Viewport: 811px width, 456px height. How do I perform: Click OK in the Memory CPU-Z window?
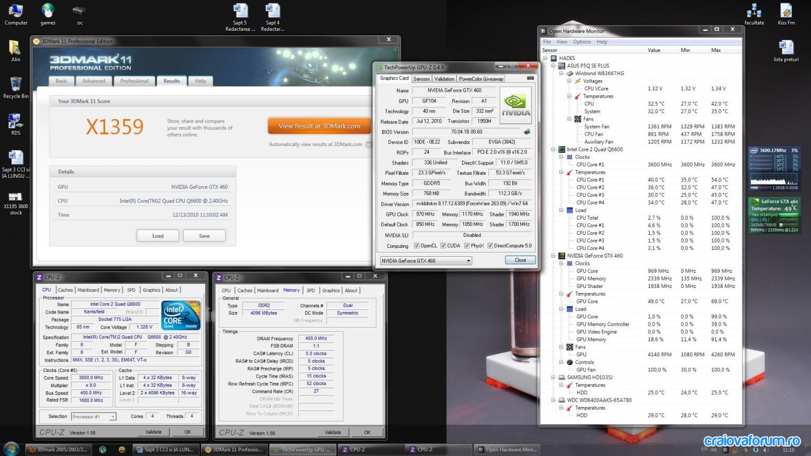tap(367, 432)
